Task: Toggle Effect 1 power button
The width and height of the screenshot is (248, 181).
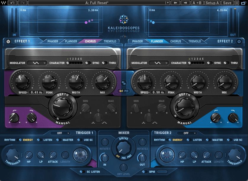Action: tap(8, 41)
